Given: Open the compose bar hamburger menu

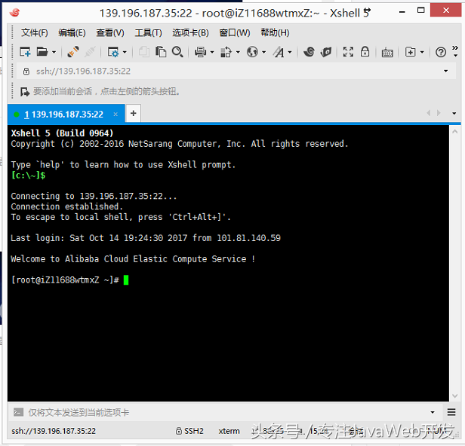Looking at the screenshot, I should coord(451,412).
